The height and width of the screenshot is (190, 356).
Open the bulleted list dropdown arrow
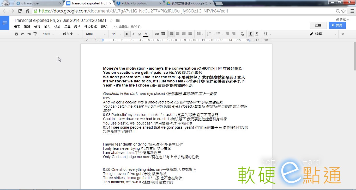(223, 34)
